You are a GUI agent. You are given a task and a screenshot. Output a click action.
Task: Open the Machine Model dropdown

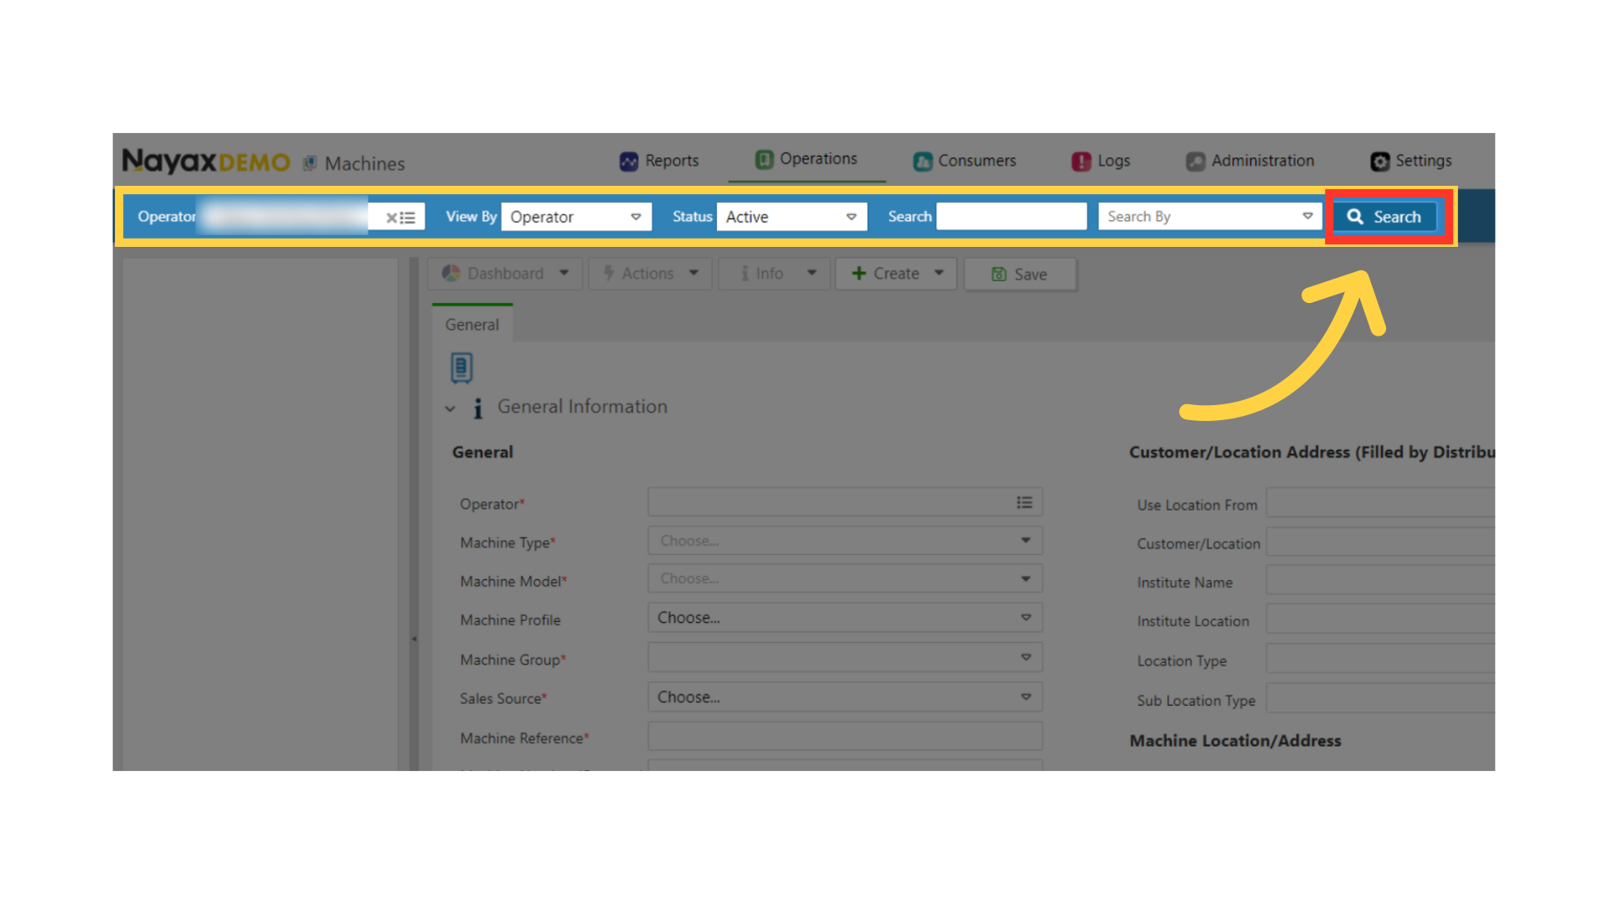(845, 578)
